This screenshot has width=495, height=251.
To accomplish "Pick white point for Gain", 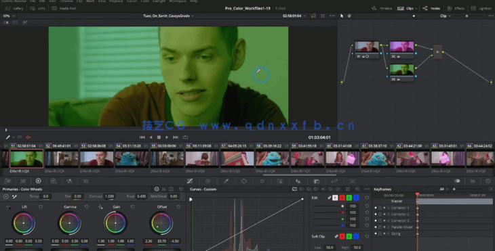I will [x=100, y=207].
